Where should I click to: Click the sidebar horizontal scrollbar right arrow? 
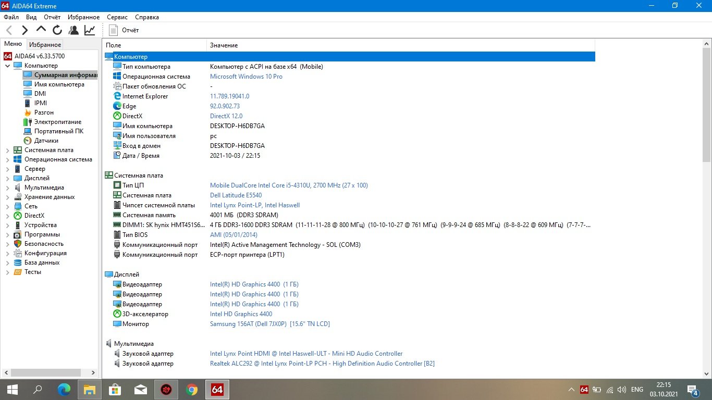[x=94, y=373]
